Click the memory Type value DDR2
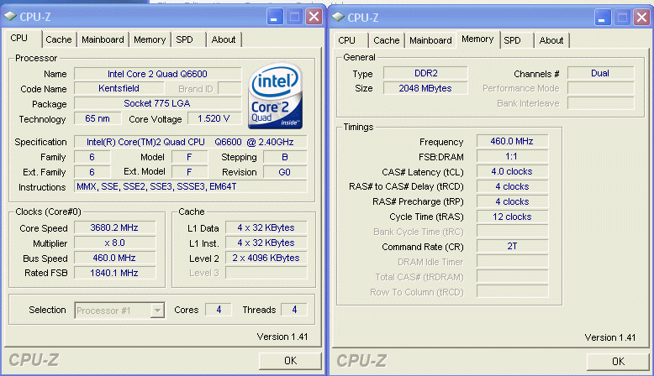 click(x=425, y=73)
